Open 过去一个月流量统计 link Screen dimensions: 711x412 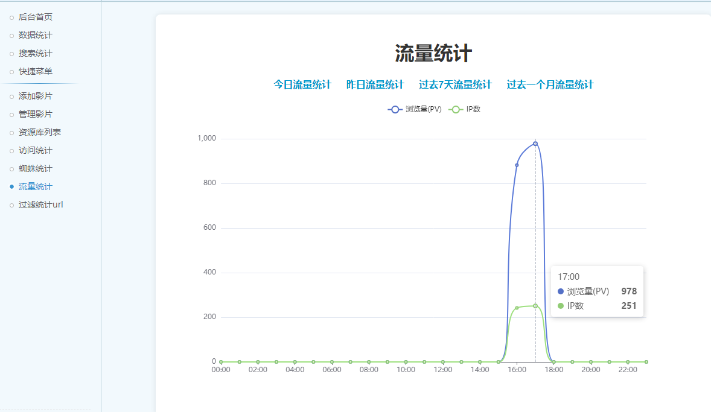pyautogui.click(x=550, y=84)
